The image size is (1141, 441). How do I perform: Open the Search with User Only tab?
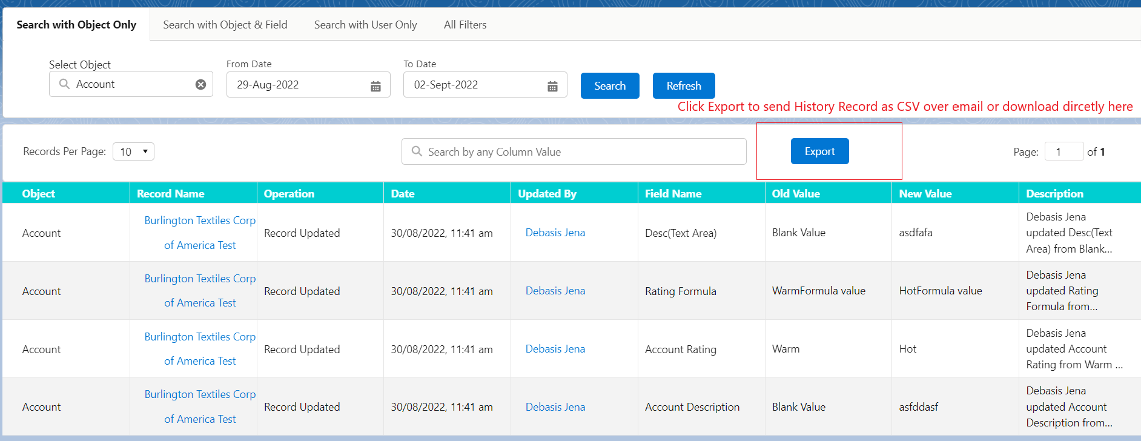365,25
